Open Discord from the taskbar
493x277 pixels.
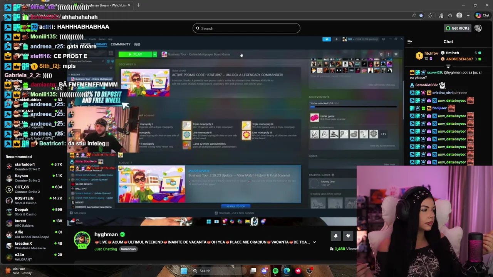coord(264,271)
